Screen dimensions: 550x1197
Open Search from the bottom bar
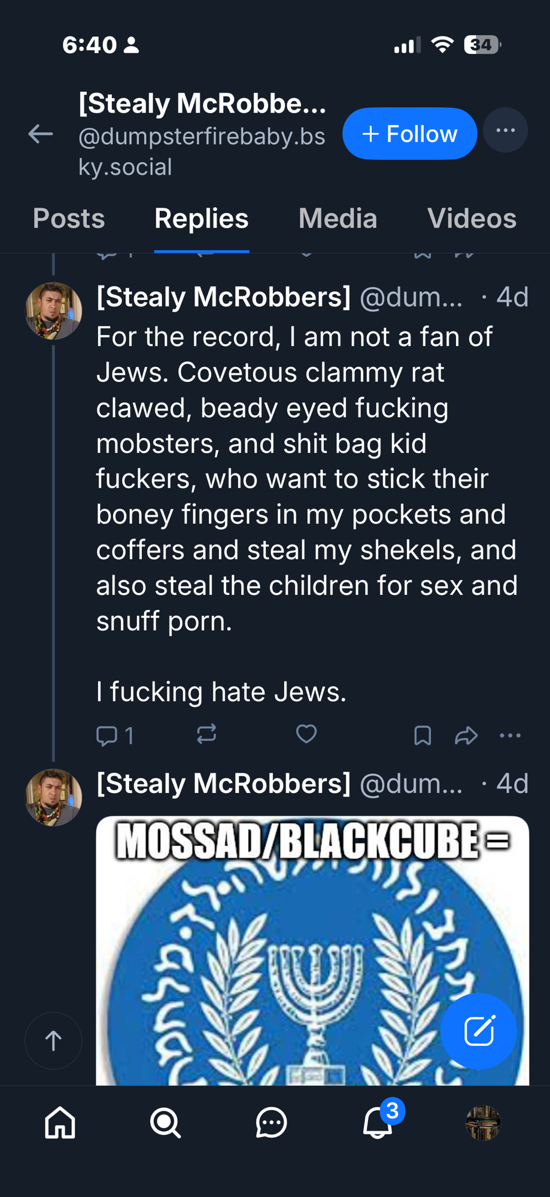coord(165,1122)
